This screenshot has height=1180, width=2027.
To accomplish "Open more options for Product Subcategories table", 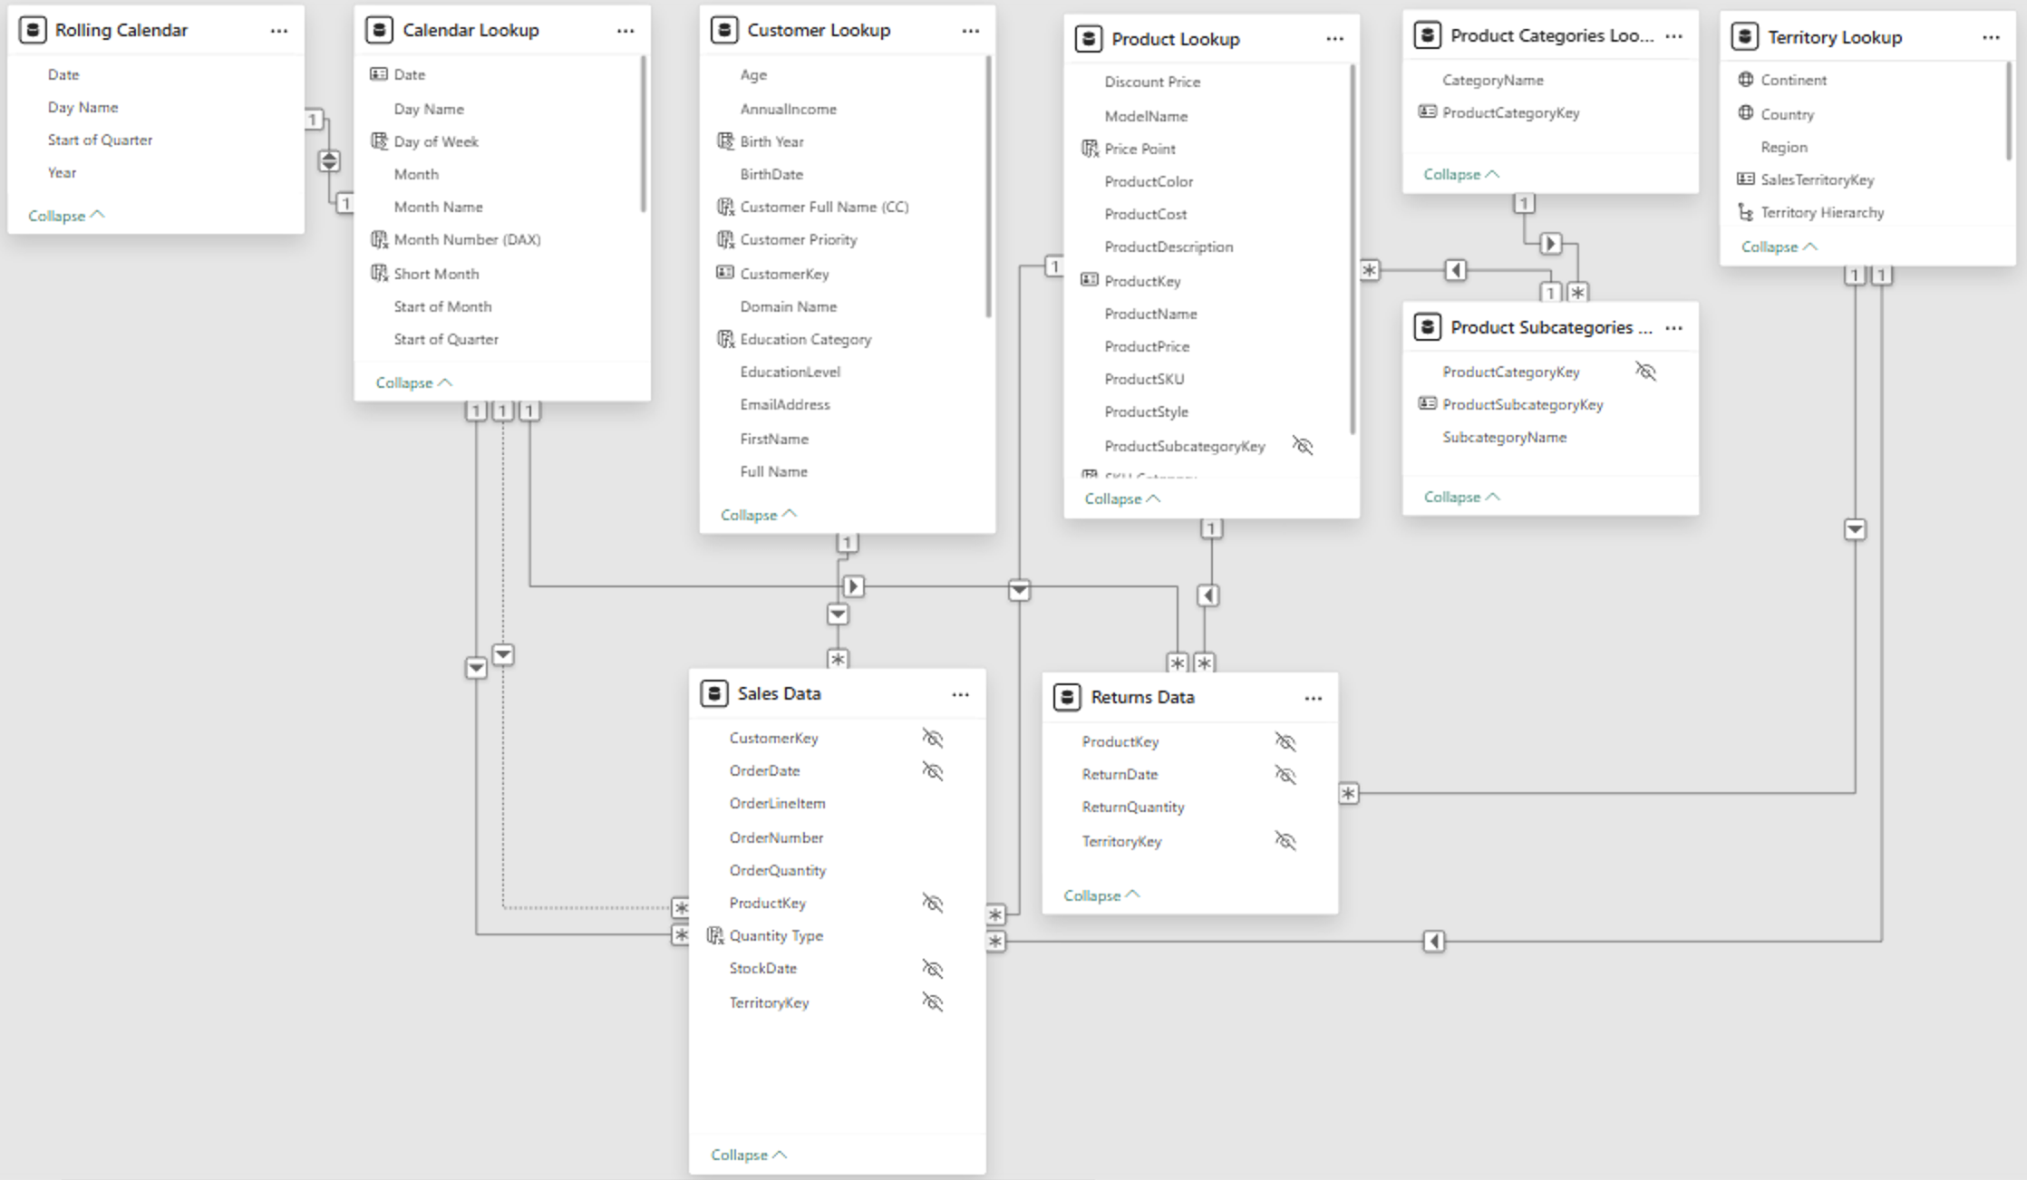I will pos(1673,328).
